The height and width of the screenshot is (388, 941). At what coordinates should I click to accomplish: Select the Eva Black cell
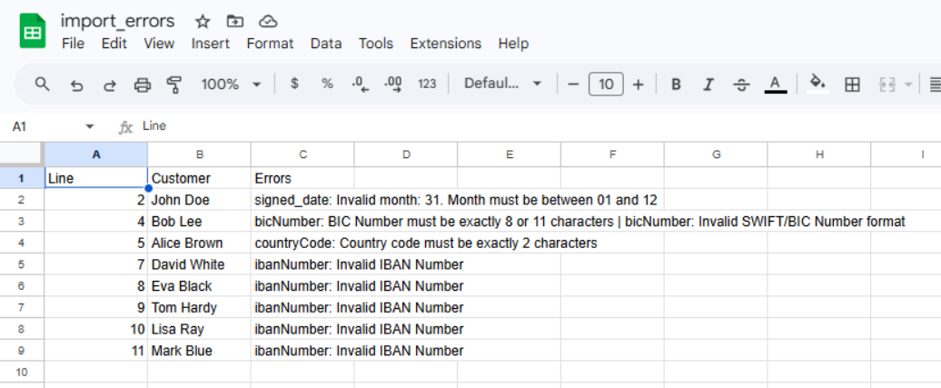pyautogui.click(x=199, y=286)
